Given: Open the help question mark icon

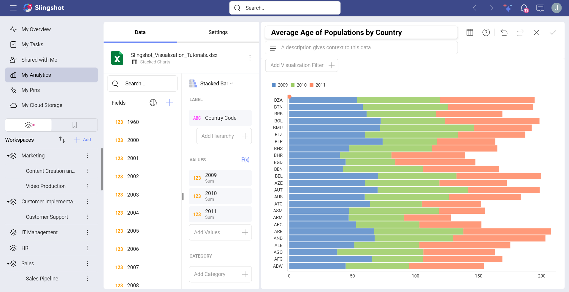Looking at the screenshot, I should [486, 32].
